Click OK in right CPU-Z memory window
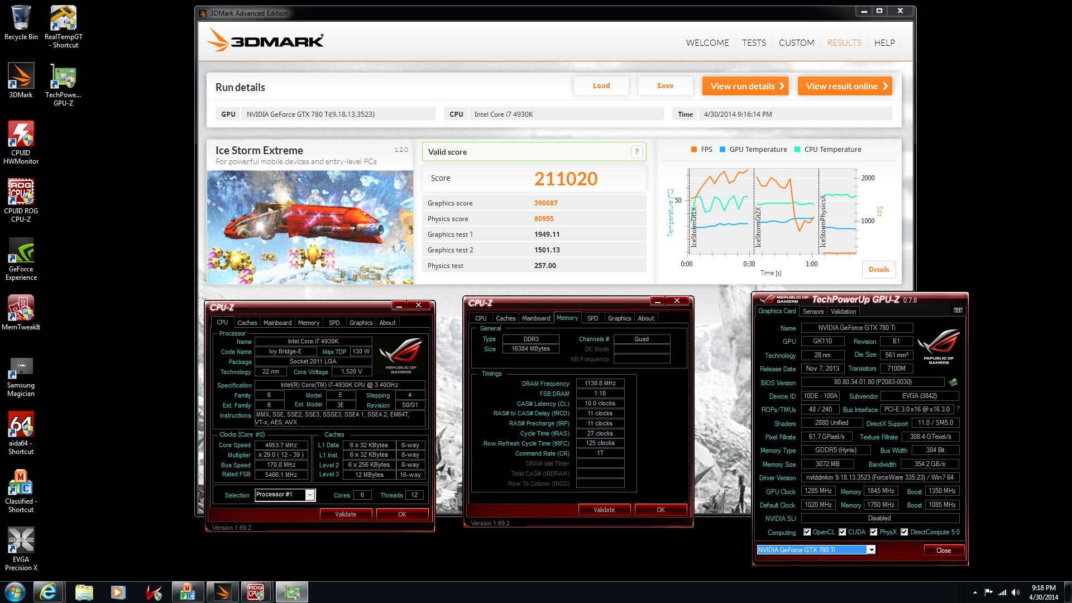The height and width of the screenshot is (603, 1072). (661, 510)
